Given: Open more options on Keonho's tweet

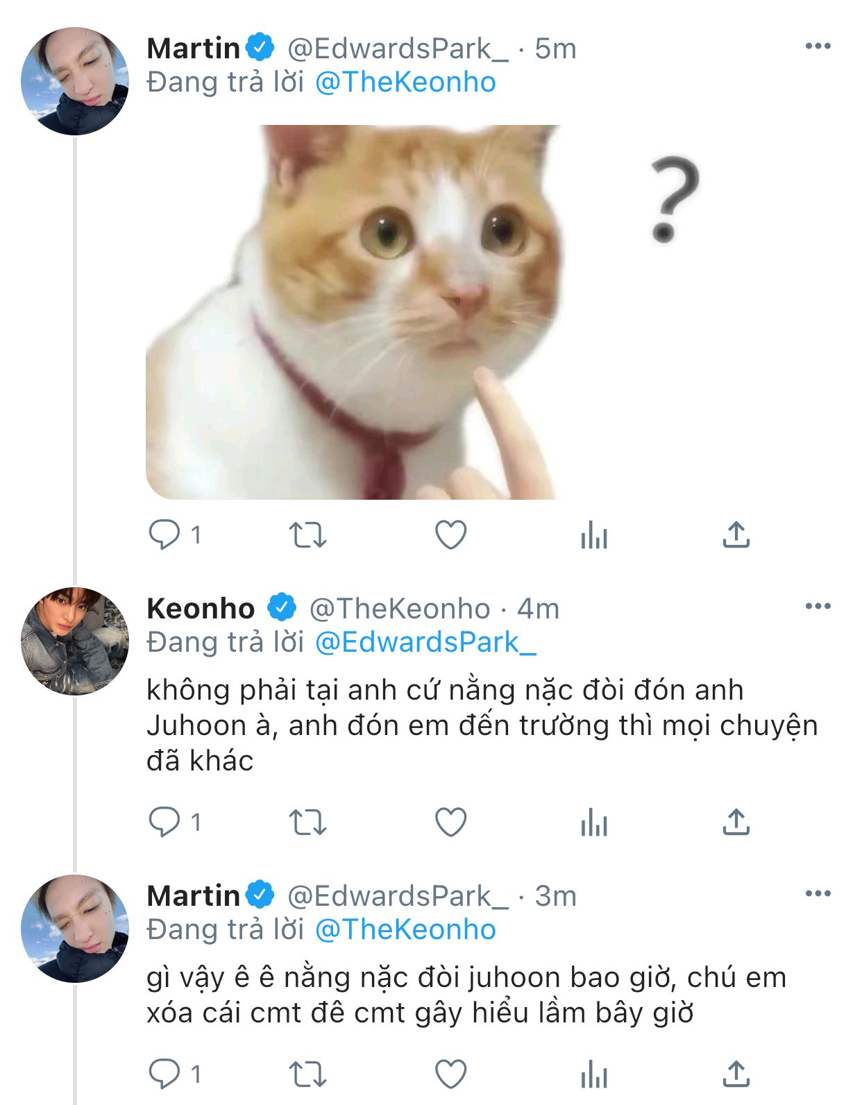Looking at the screenshot, I should point(818,607).
